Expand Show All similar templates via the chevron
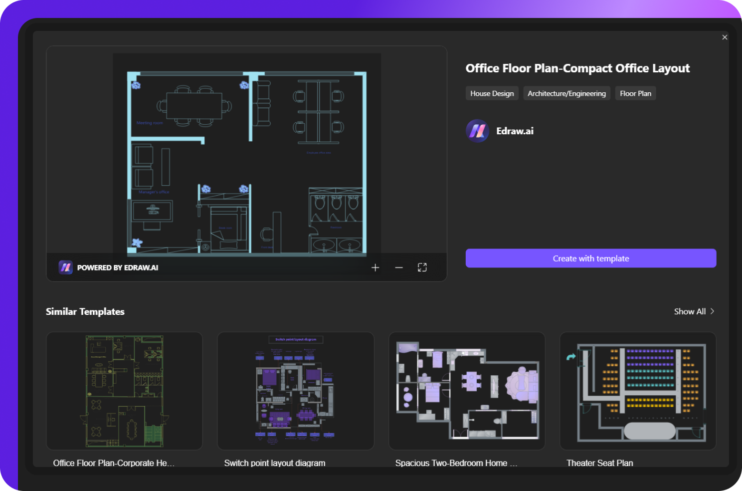742x491 pixels. (712, 311)
